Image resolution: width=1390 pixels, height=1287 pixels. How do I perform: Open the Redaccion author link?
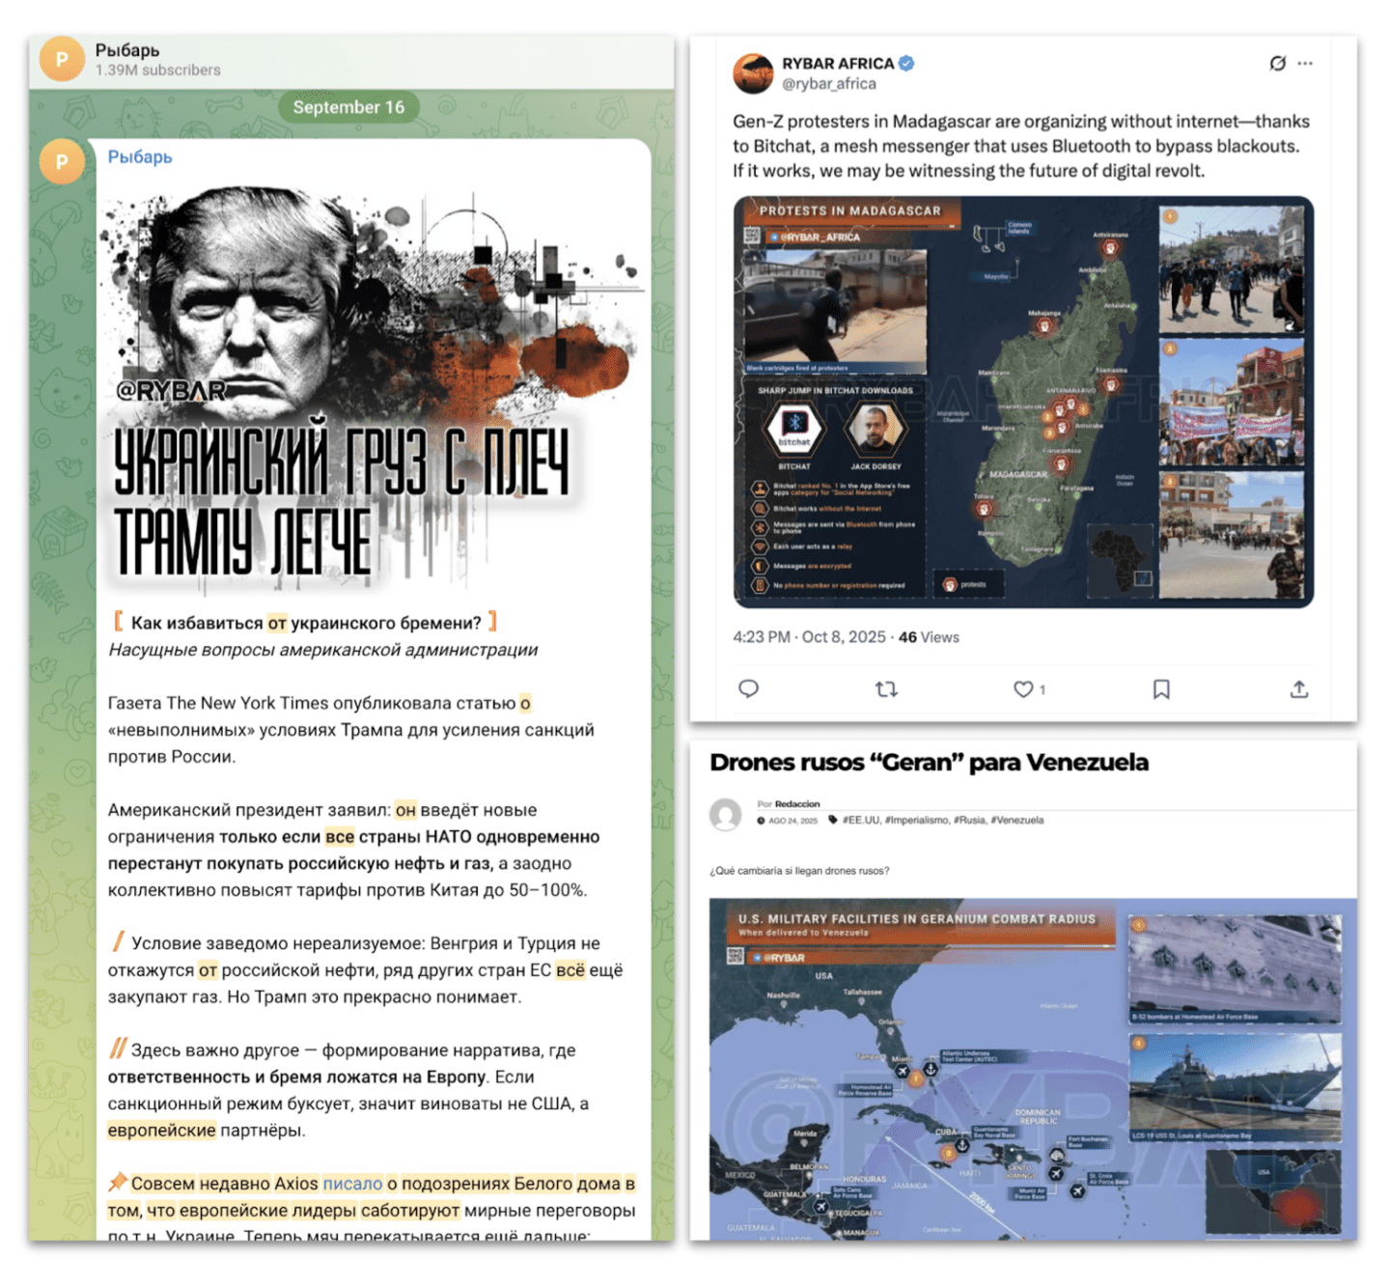coord(797,803)
